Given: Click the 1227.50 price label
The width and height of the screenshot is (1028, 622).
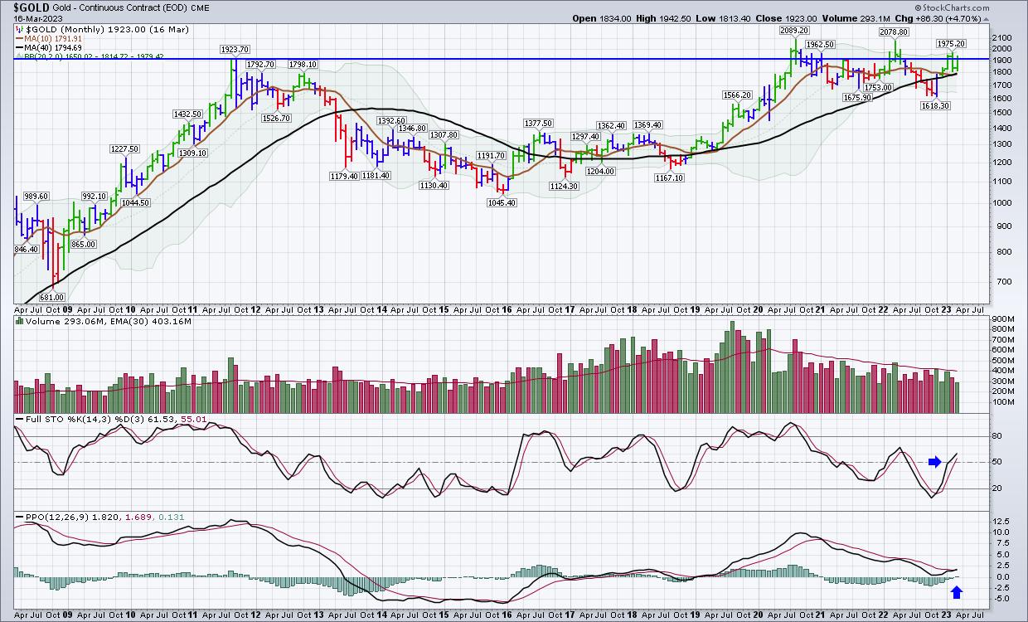Looking at the screenshot, I should (x=124, y=149).
